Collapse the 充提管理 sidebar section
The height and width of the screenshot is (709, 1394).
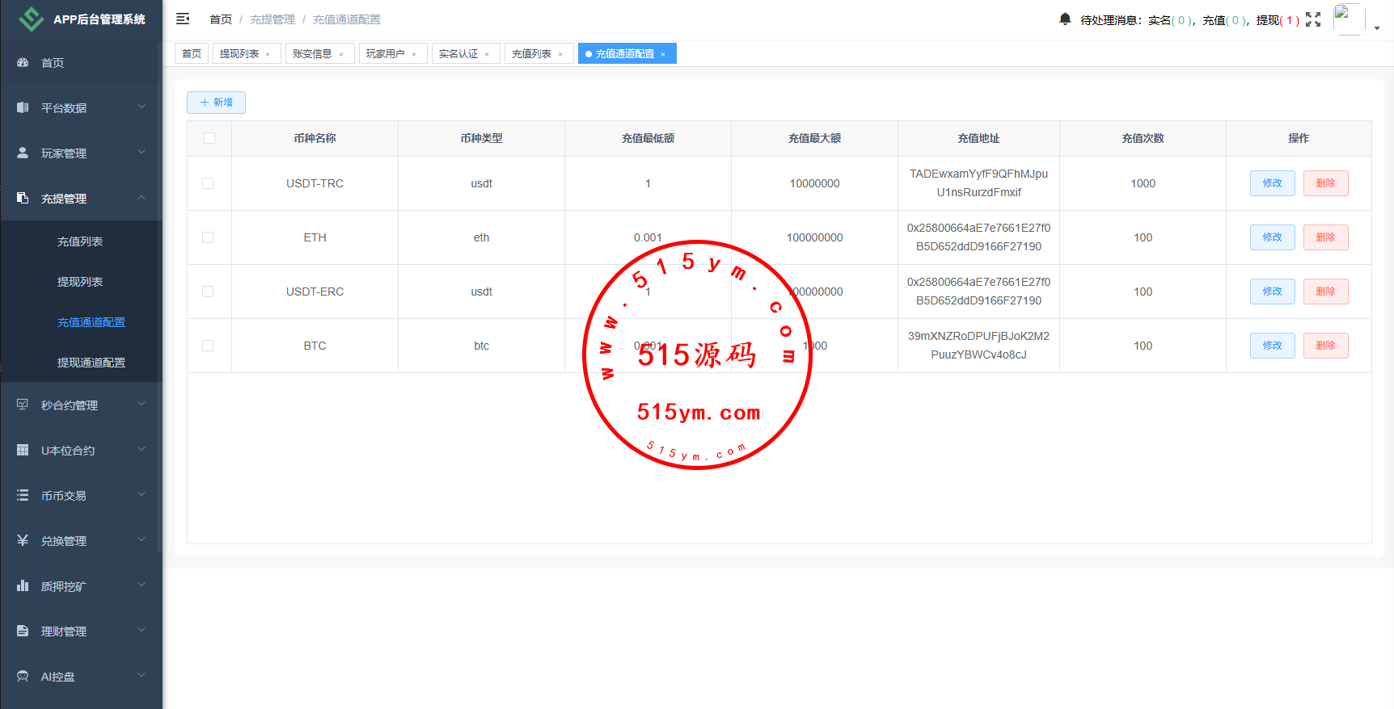(81, 198)
